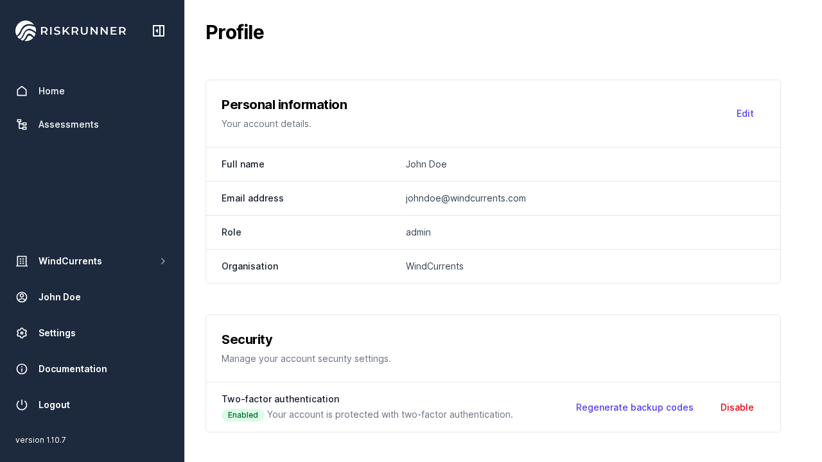Click the Assessments tree icon

pyautogui.click(x=22, y=124)
